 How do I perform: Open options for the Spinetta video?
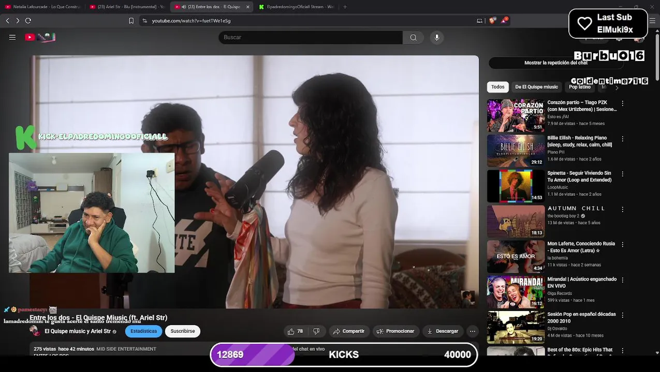623,174
